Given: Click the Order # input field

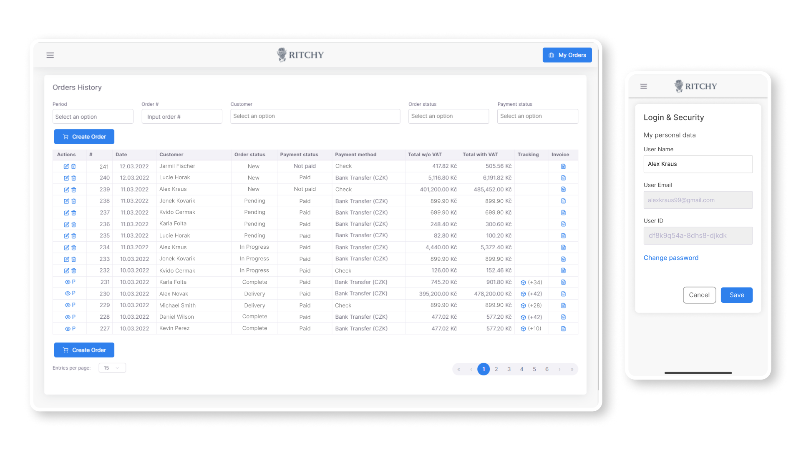Looking at the screenshot, I should [x=182, y=116].
